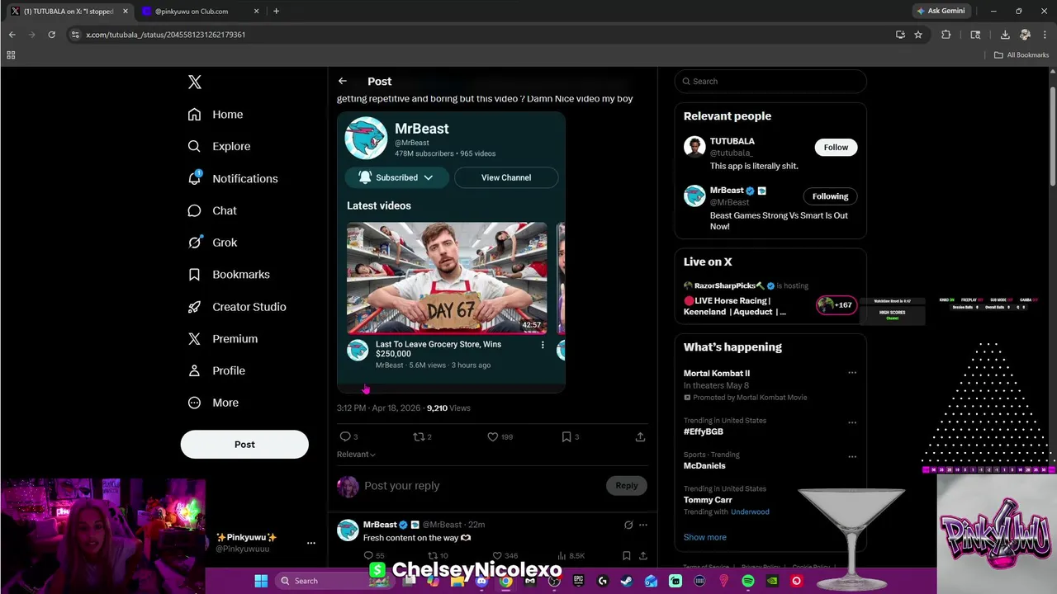Image resolution: width=1057 pixels, height=594 pixels.
Task: Expand the Subscribed notification dropdown
Action: 396,177
